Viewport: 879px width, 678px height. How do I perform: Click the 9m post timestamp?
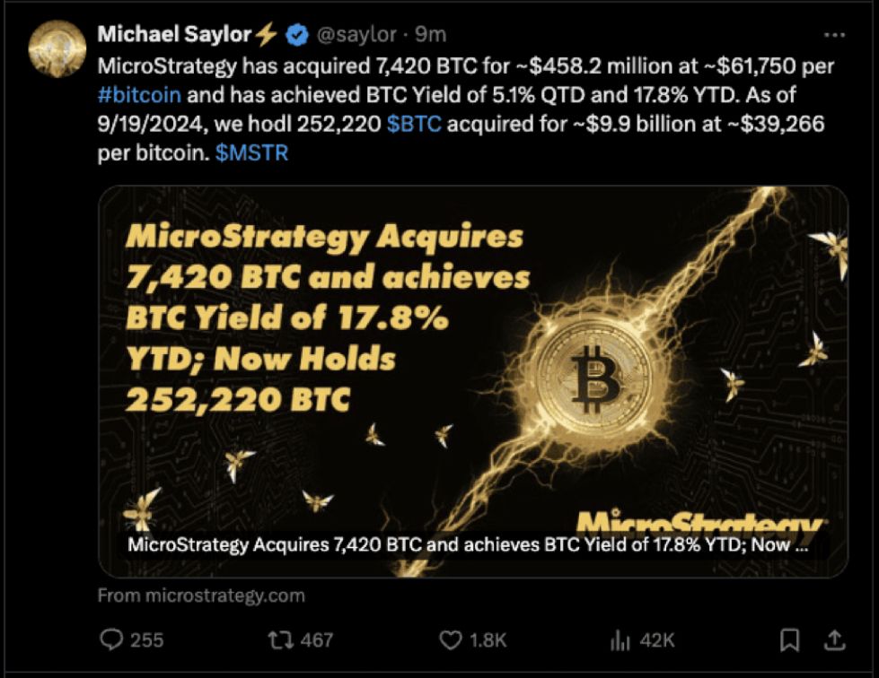430,35
